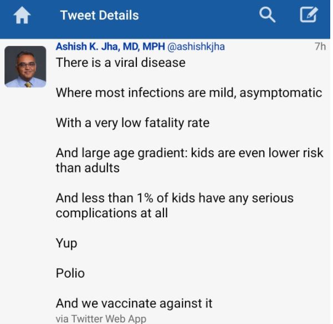Tap the "complications at all" text line
This screenshot has height=324, width=333.
[x=111, y=213]
